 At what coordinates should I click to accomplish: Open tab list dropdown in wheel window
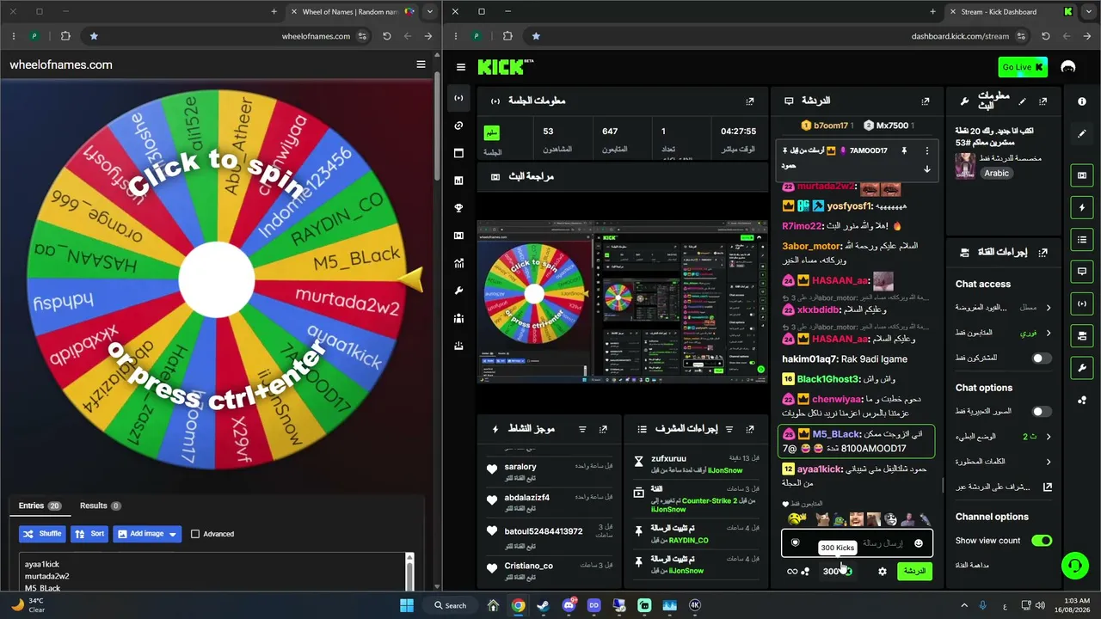(x=429, y=12)
